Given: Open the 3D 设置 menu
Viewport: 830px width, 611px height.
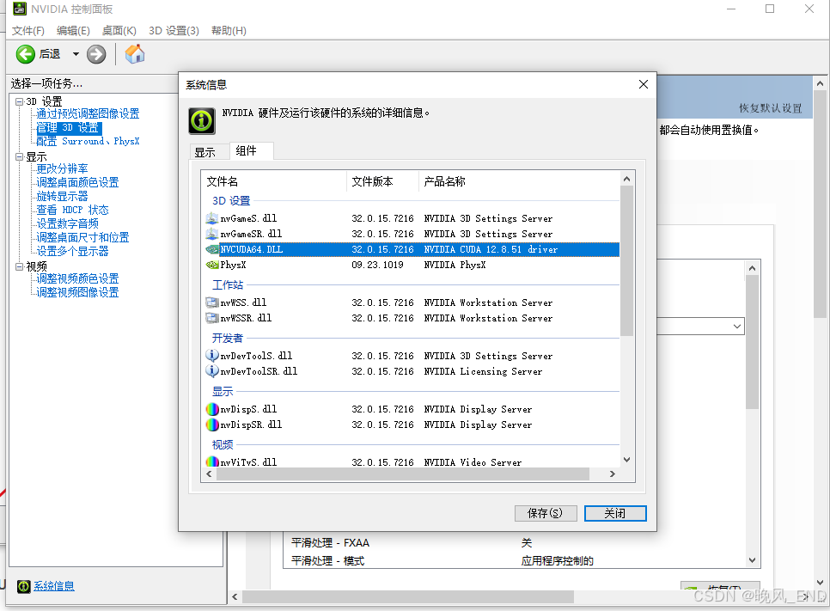Looking at the screenshot, I should tap(174, 31).
